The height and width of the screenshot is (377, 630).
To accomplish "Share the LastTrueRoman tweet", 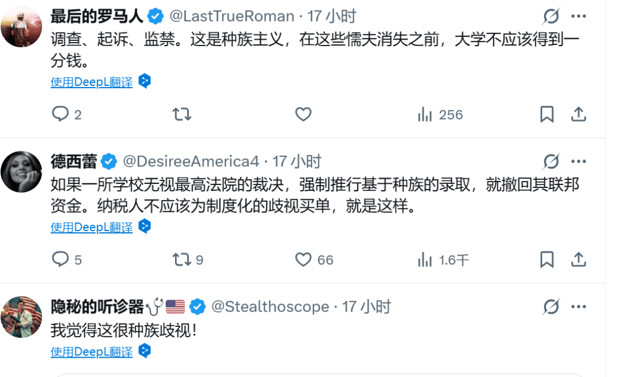I will click(x=578, y=114).
